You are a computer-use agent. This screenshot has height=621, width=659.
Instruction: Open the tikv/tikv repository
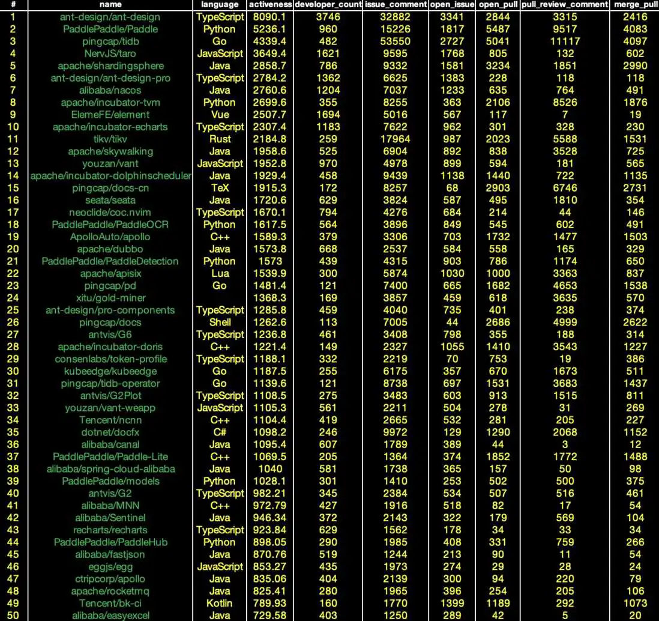[x=110, y=139]
